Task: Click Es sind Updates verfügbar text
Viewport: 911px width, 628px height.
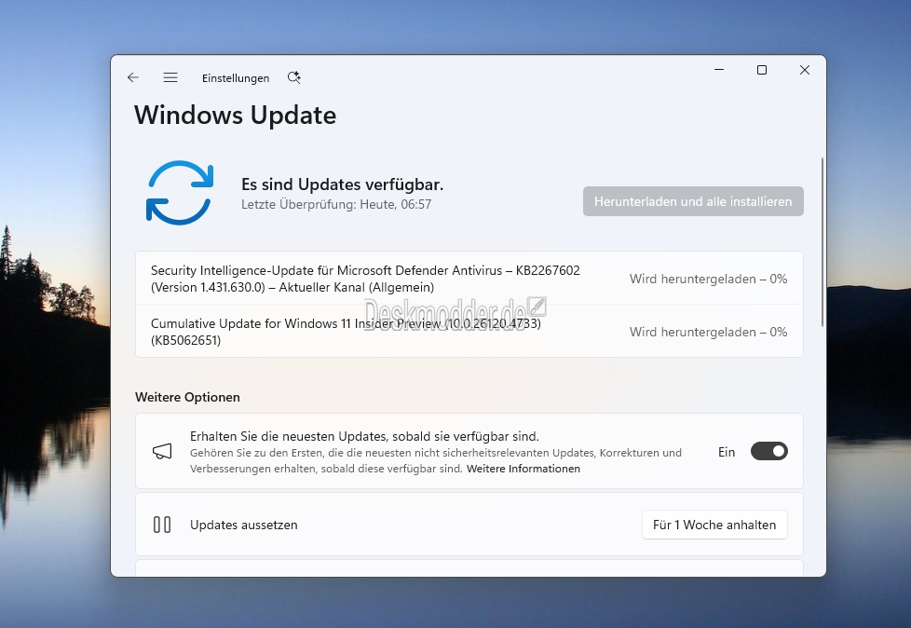Action: coord(342,184)
